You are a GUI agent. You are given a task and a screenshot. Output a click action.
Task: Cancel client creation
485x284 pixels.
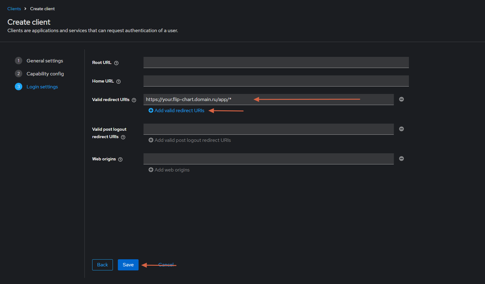(x=166, y=265)
